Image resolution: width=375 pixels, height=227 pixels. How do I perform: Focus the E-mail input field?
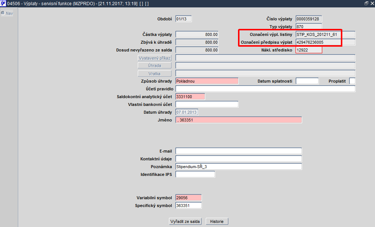tap(239, 151)
